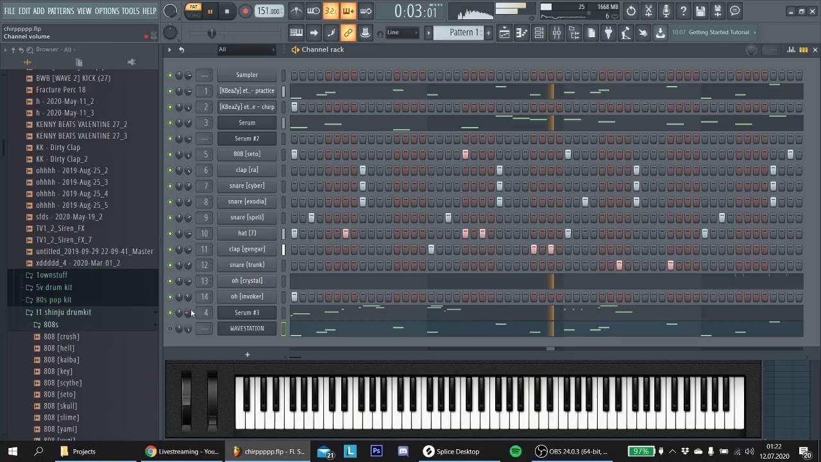This screenshot has height=462, width=821.
Task: Open the playlist view icon
Action: point(505,33)
